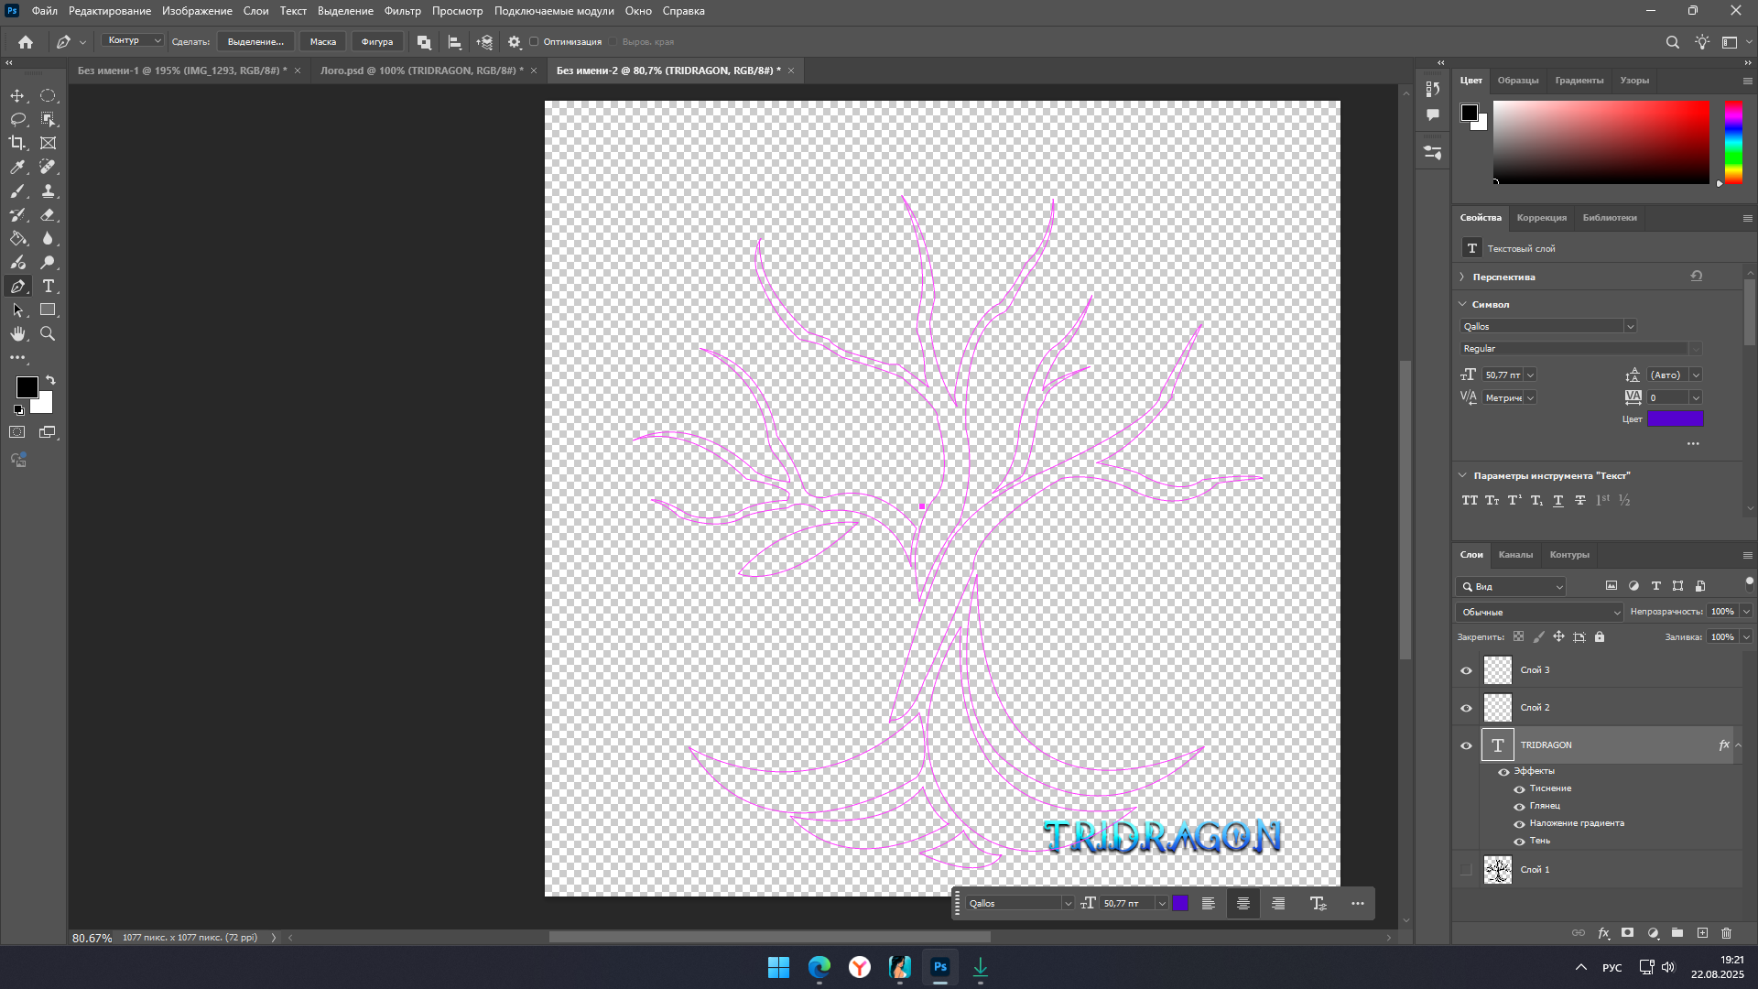Enable the Оптимизация checkbox
Screen dimensions: 1758x989
(535, 42)
